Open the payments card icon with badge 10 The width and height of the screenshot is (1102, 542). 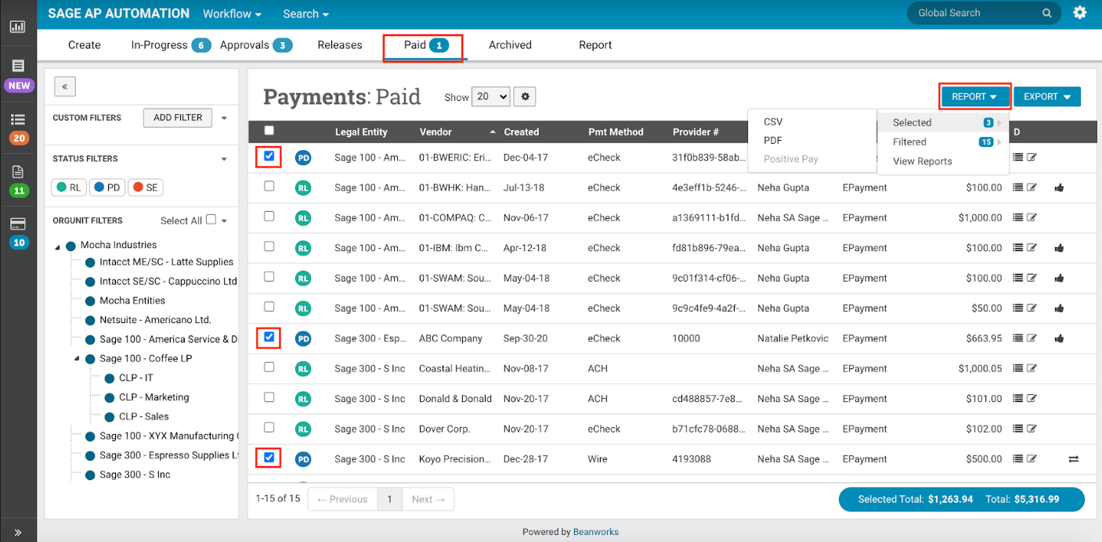click(18, 224)
